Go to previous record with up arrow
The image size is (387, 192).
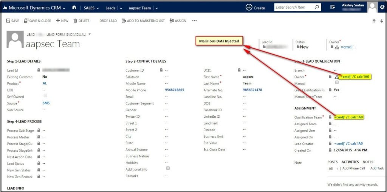[x=374, y=21]
